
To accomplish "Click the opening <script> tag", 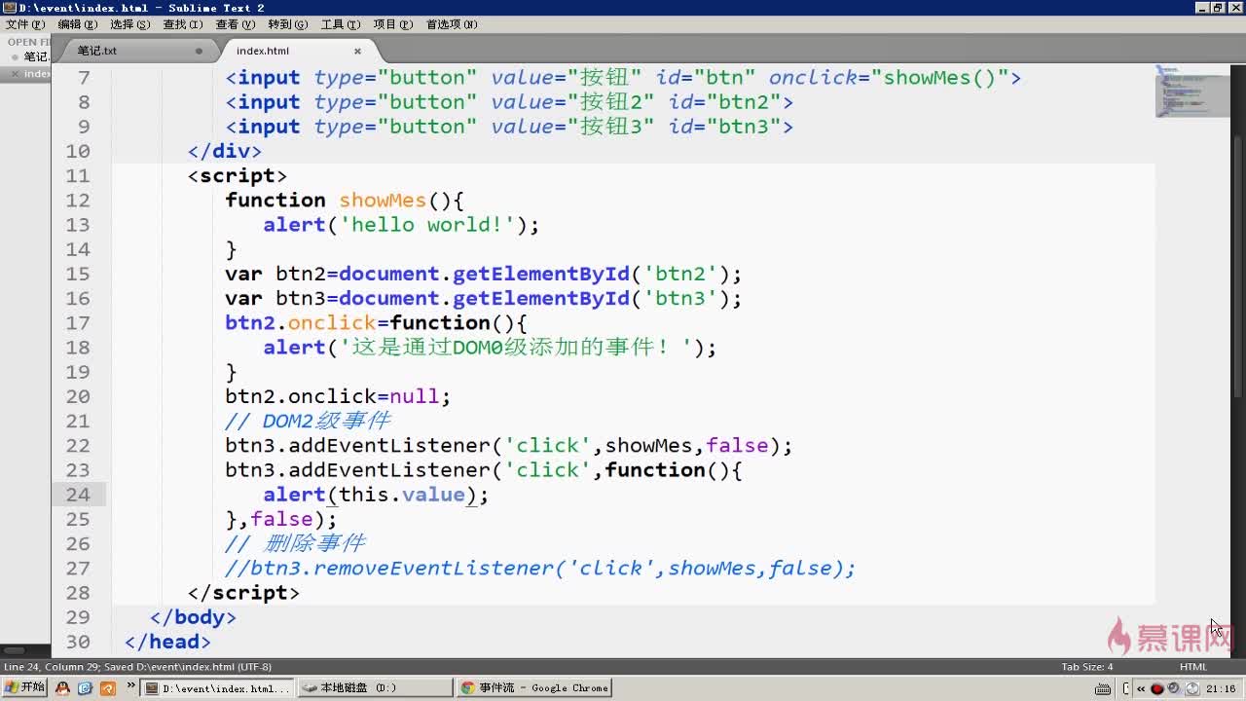I will [238, 175].
